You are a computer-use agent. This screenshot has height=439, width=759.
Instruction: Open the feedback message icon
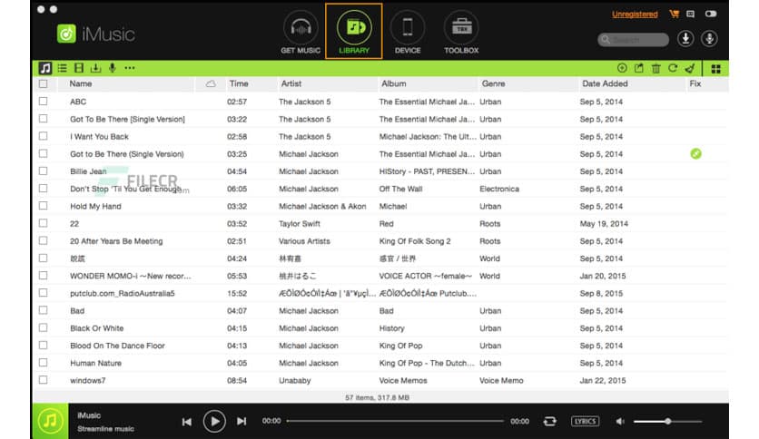point(691,14)
